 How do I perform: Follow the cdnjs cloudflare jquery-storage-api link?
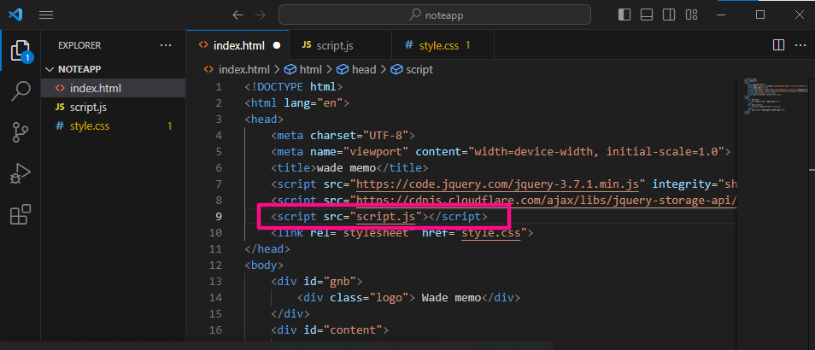click(x=546, y=201)
